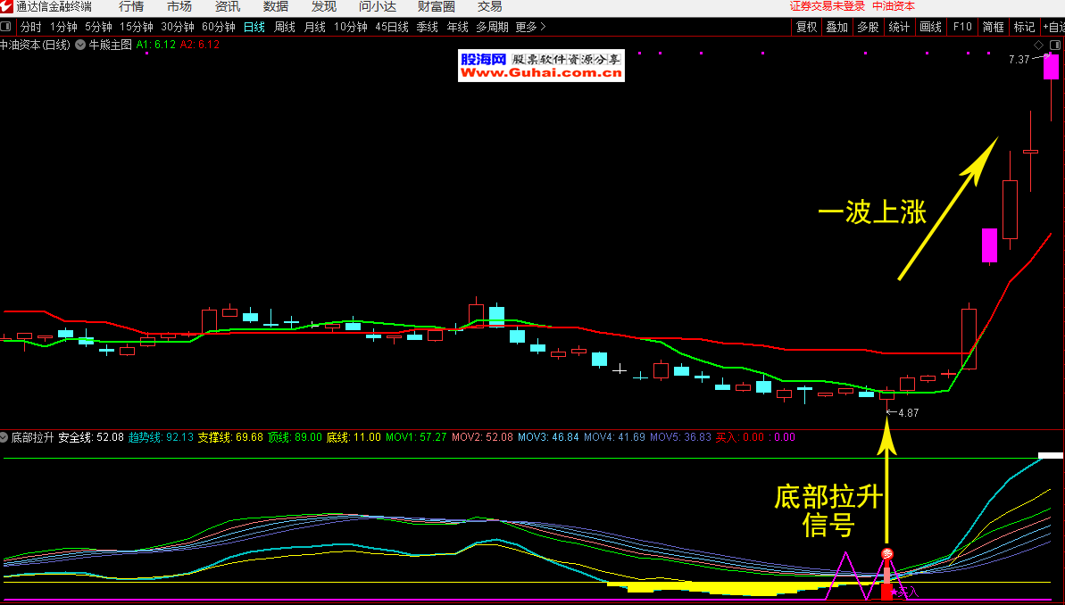The width and height of the screenshot is (1065, 605).
Task: Click the 画线 drawing tools button
Action: click(x=930, y=27)
